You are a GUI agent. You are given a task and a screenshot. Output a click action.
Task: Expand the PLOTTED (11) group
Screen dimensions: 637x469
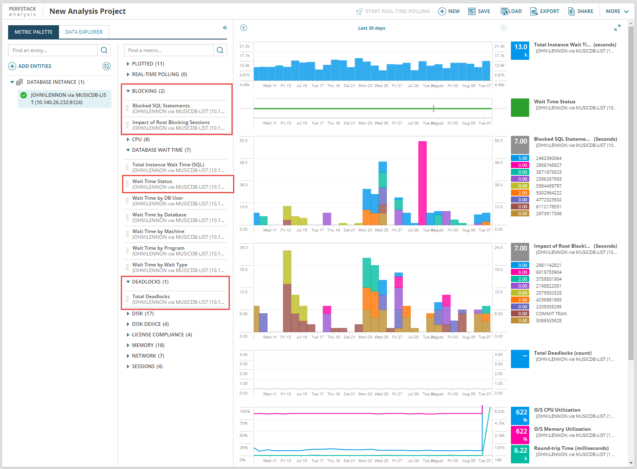tap(128, 64)
